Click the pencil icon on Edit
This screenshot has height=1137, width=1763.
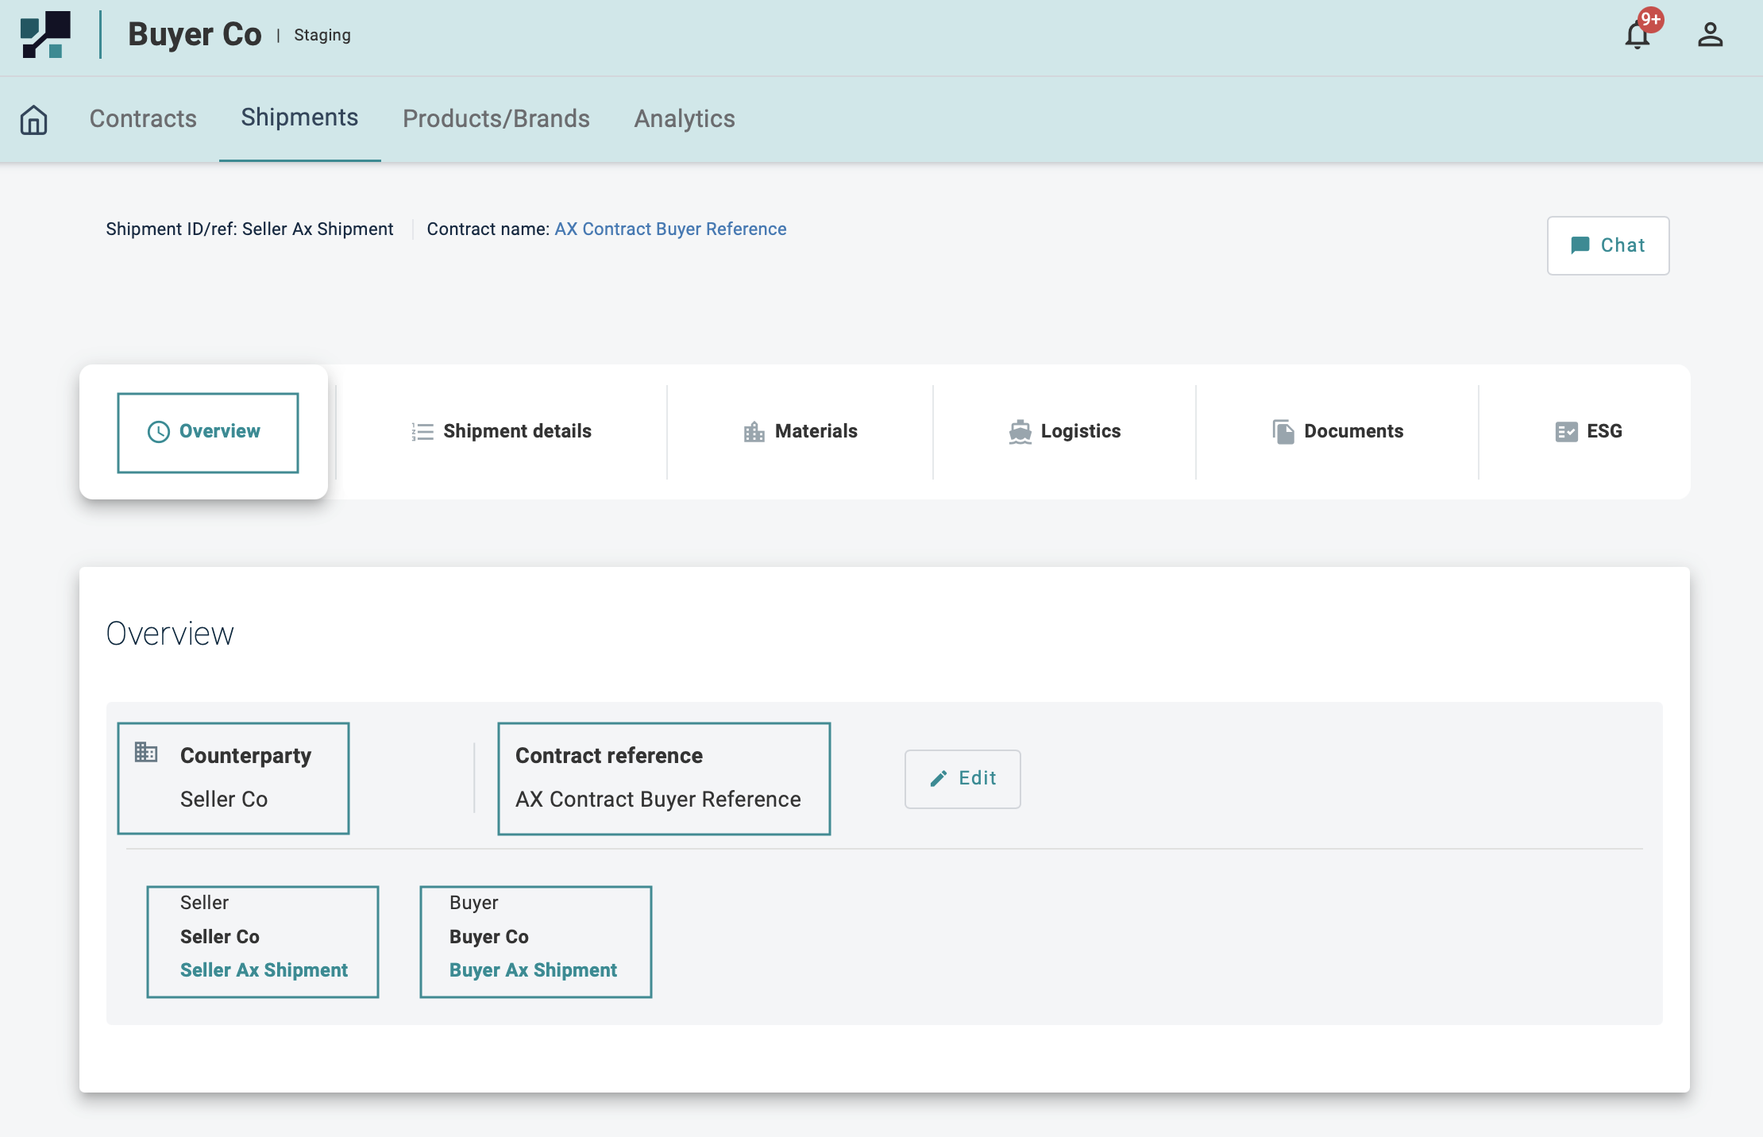click(x=939, y=779)
